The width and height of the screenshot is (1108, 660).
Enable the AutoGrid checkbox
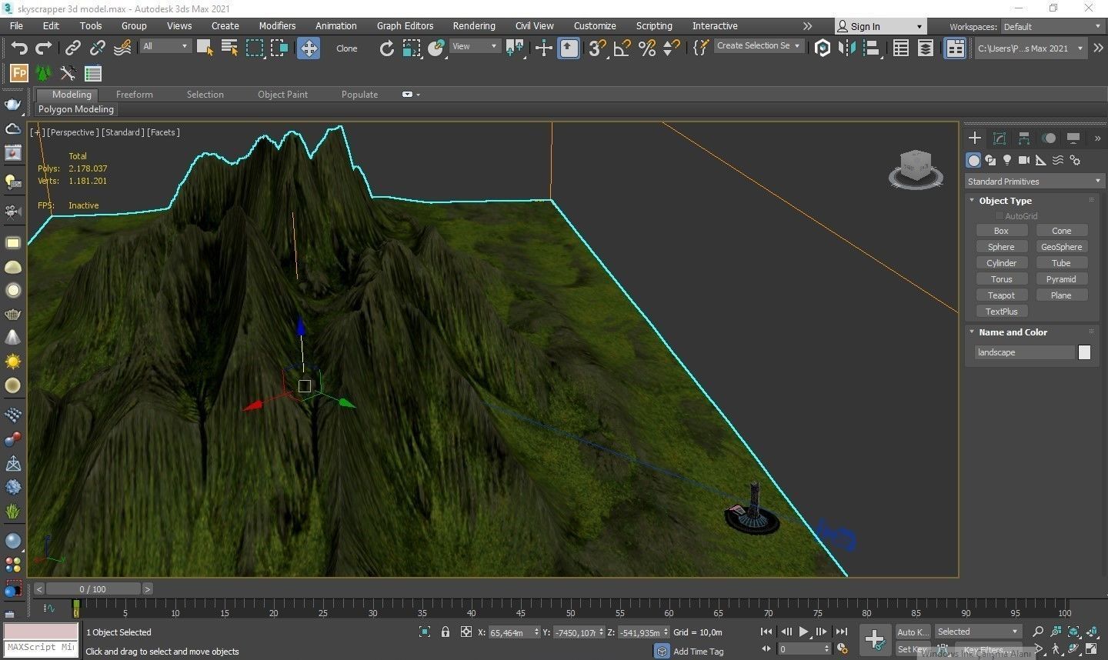pyautogui.click(x=1000, y=216)
